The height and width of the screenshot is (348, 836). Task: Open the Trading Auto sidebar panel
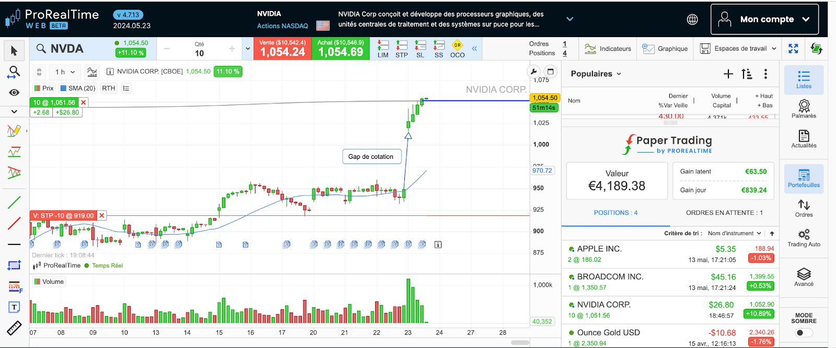pos(804,238)
